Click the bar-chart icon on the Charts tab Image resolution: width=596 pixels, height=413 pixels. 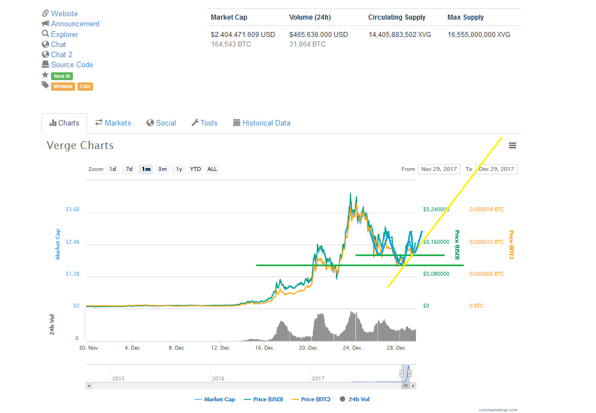tap(53, 123)
